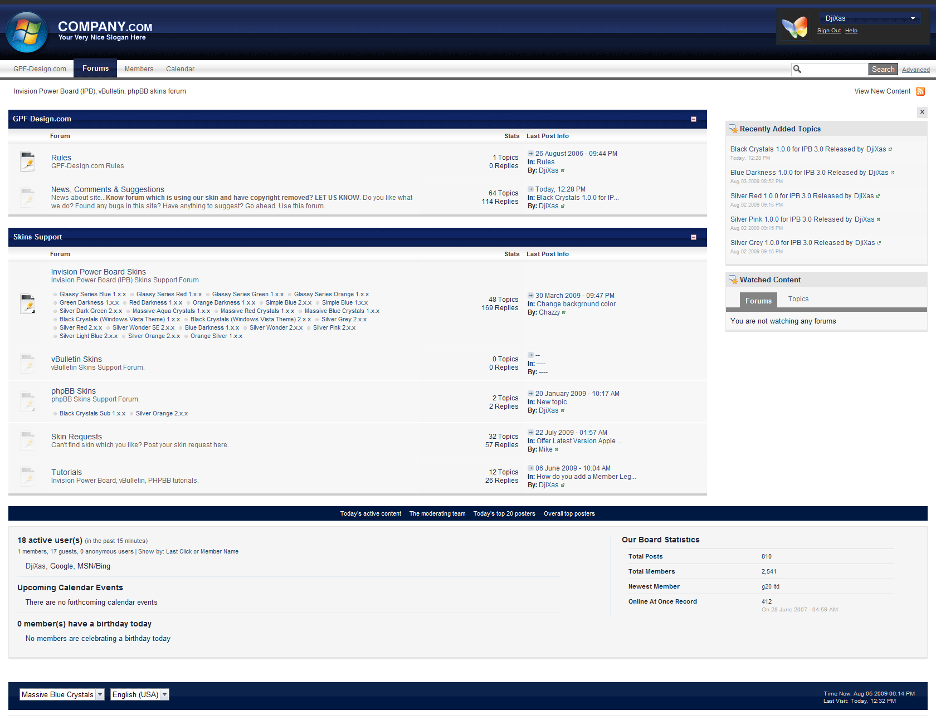Click View New Content link
Image resolution: width=936 pixels, height=720 pixels.
click(882, 91)
